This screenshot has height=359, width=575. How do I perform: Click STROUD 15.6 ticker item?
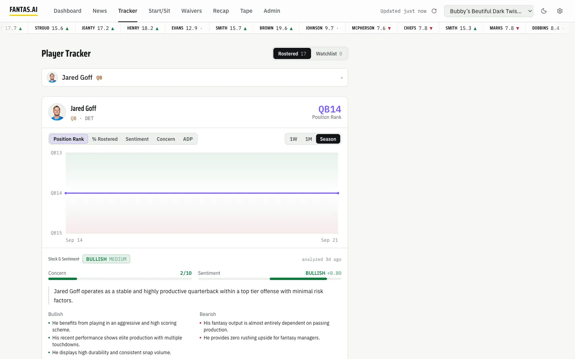pos(52,28)
